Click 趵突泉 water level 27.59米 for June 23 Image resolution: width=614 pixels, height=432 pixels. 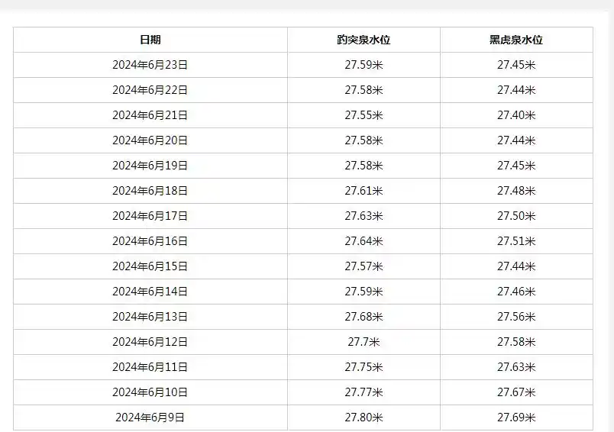364,65
